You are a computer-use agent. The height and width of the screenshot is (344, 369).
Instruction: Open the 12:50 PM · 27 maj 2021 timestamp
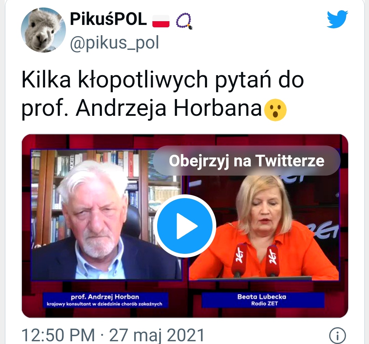tap(113, 335)
